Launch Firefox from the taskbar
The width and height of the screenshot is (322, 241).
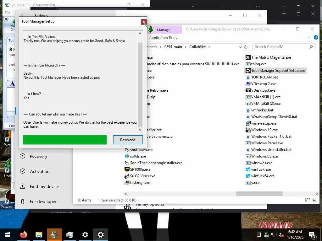click(x=24, y=235)
